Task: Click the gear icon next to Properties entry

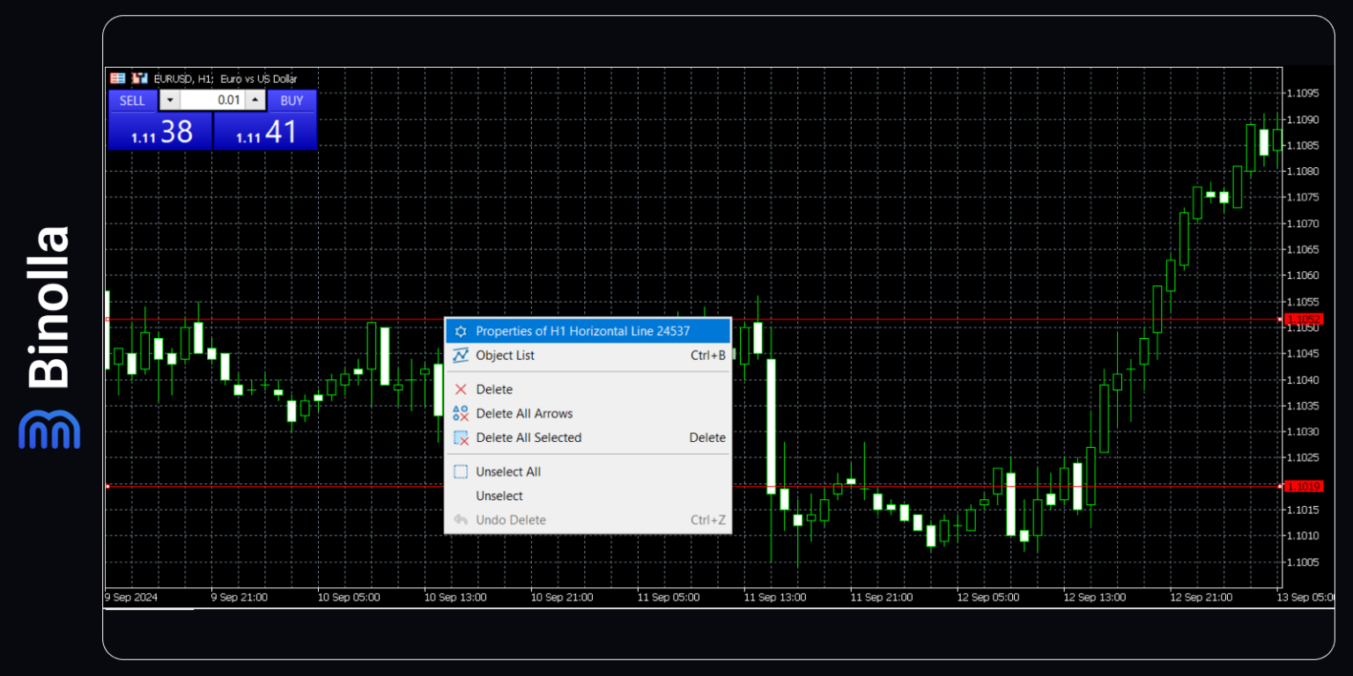Action: 460,330
